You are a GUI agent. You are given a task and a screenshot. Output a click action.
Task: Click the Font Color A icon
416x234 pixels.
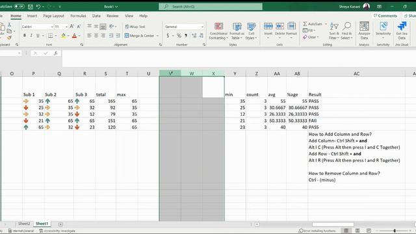coord(75,35)
